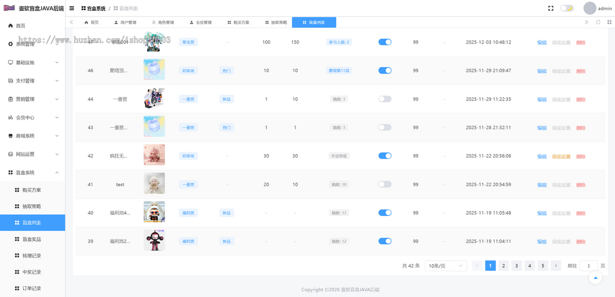Enable the status switch for row 43
Viewport: 615px width, 297px height.
coord(385,127)
